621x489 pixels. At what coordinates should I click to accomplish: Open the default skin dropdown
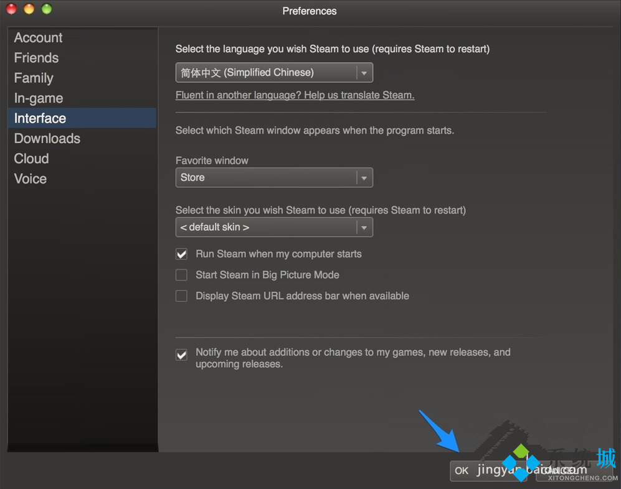tap(274, 227)
